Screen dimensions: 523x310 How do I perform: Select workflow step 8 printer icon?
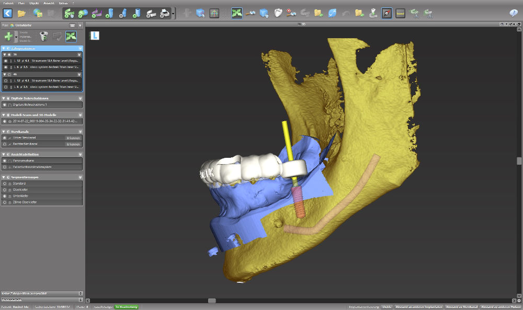165,14
